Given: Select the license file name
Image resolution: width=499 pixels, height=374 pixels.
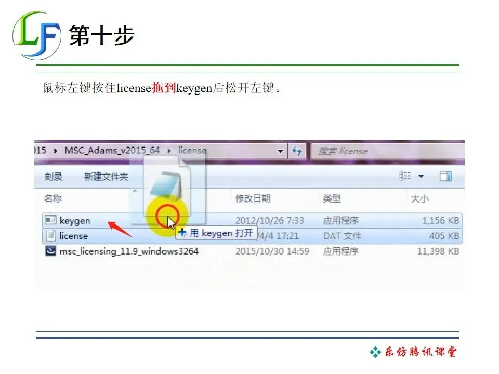Looking at the screenshot, I should (73, 236).
